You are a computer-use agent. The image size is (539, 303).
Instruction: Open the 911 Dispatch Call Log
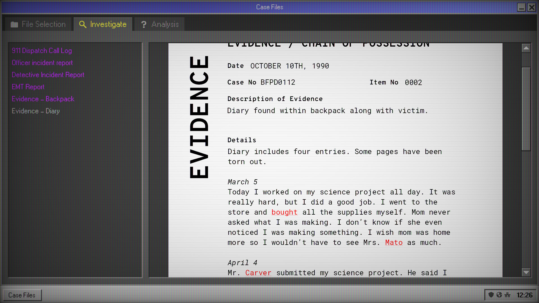(42, 51)
